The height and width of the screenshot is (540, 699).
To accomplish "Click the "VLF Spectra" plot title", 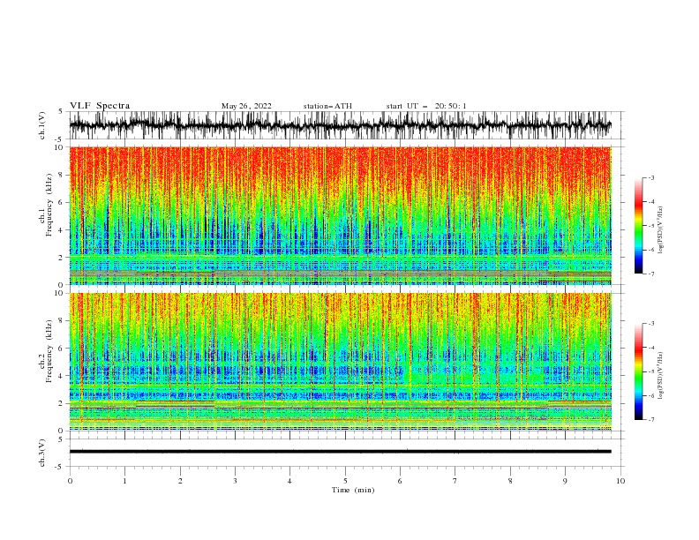I will coord(100,106).
